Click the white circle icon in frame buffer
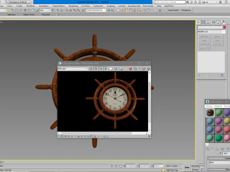230x172 pixels. tap(111, 69)
